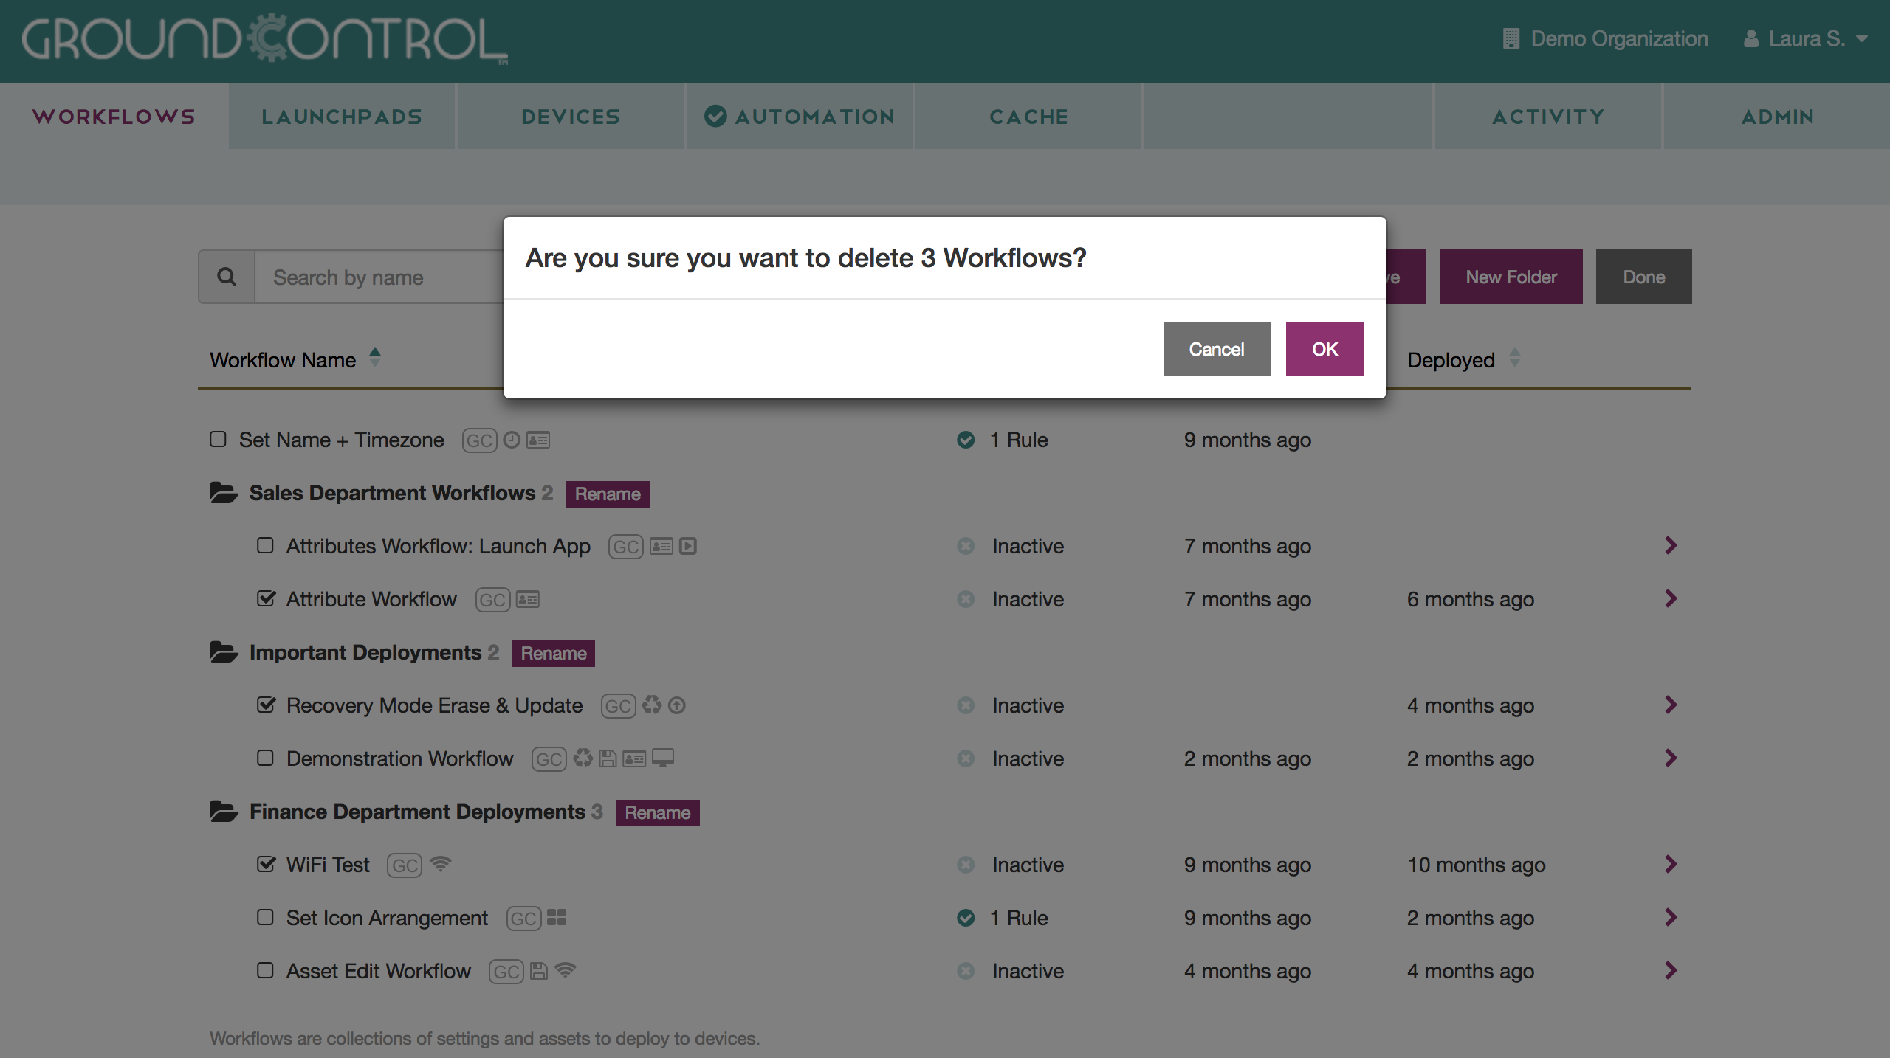Toggle the WiFi Test checkbox
Screen dimensions: 1890x1058
pyautogui.click(x=266, y=864)
